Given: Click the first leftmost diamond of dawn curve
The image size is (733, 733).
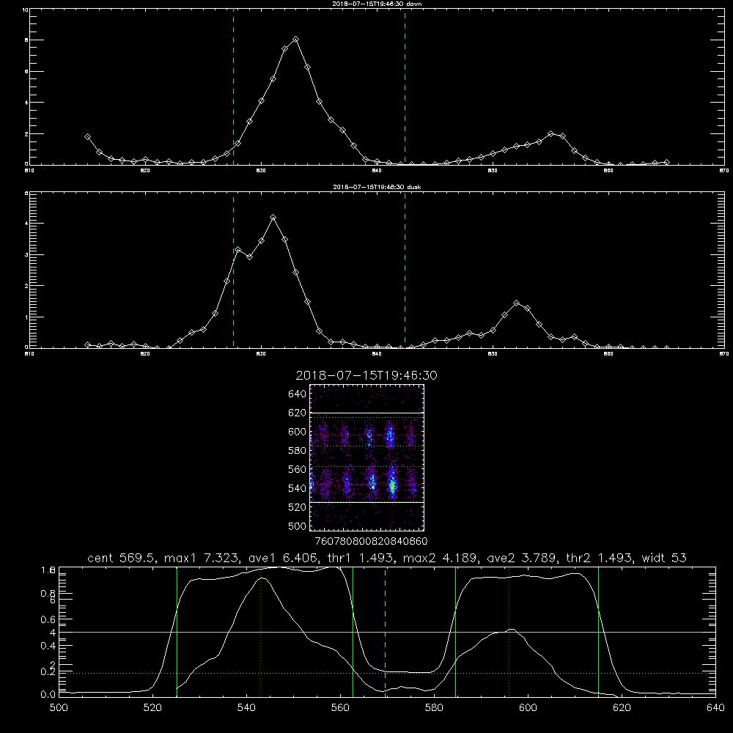Looking at the screenshot, I should point(87,136).
